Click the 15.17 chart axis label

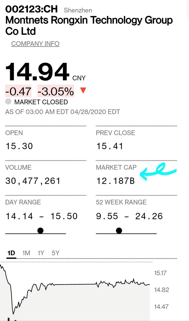pyautogui.click(x=160, y=273)
